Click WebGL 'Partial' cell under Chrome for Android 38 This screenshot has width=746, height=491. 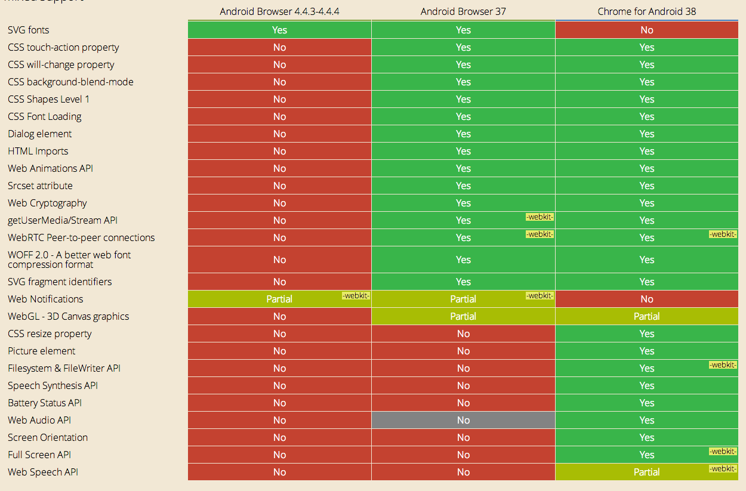(647, 316)
